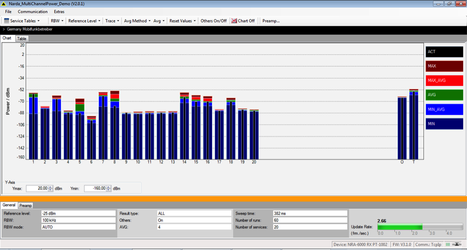Open the Avg Method dropdown
This screenshot has width=467, height=250.
tap(137, 21)
